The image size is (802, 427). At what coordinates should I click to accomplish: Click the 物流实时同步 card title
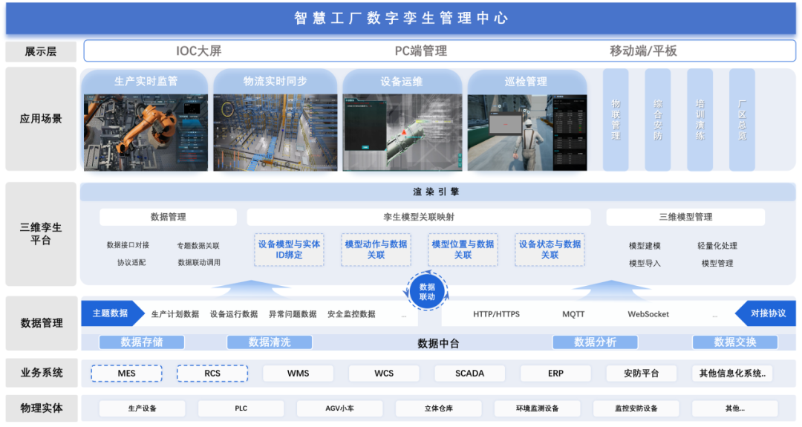coord(276,81)
